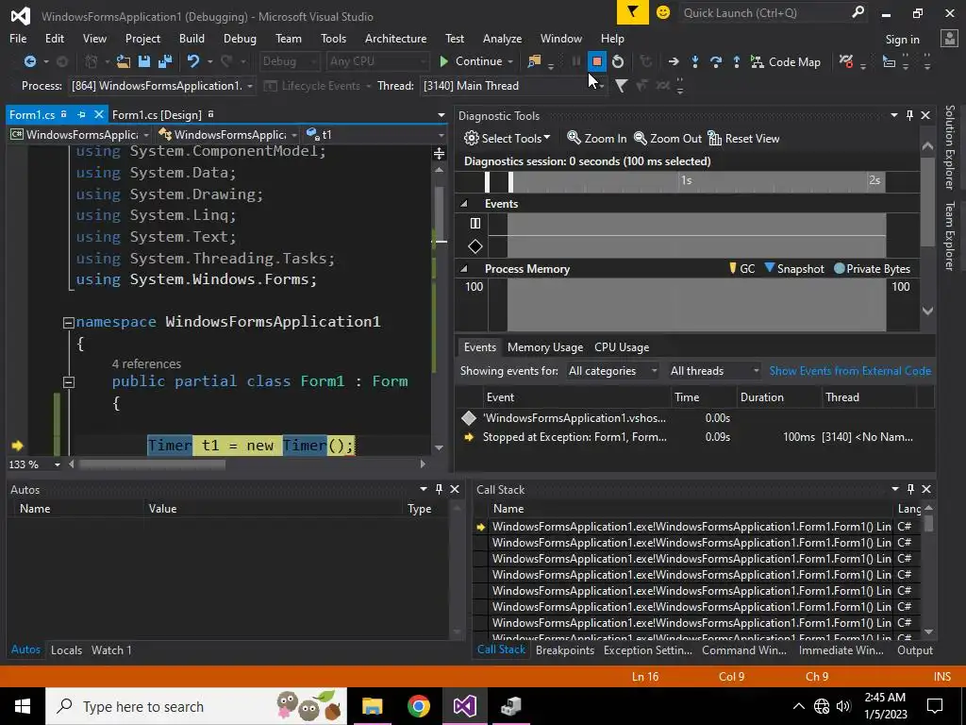Image resolution: width=966 pixels, height=725 pixels.
Task: Click the Step Over icon
Action: click(x=716, y=61)
